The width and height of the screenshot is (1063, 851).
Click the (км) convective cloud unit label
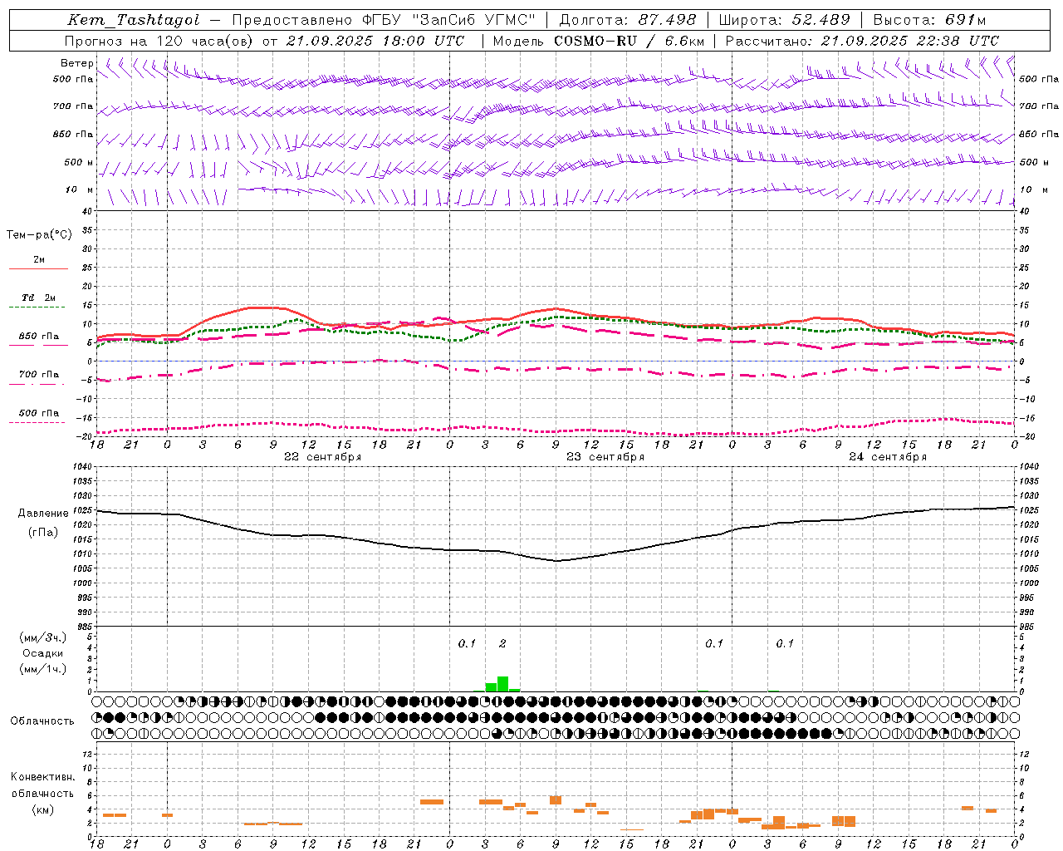(43, 809)
